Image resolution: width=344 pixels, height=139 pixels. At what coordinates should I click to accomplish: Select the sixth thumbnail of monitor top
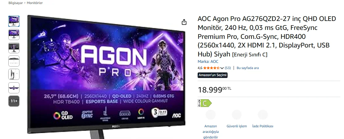(14, 88)
